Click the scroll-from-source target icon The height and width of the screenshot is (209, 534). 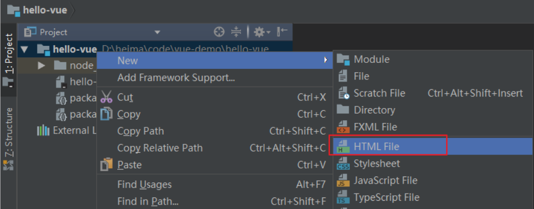click(219, 32)
